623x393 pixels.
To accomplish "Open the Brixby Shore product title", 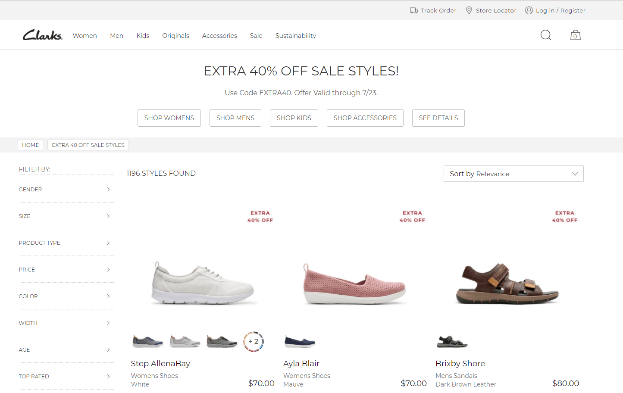I will pyautogui.click(x=460, y=364).
